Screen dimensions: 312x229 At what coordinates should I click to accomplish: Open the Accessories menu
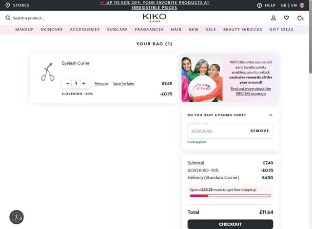tap(85, 29)
